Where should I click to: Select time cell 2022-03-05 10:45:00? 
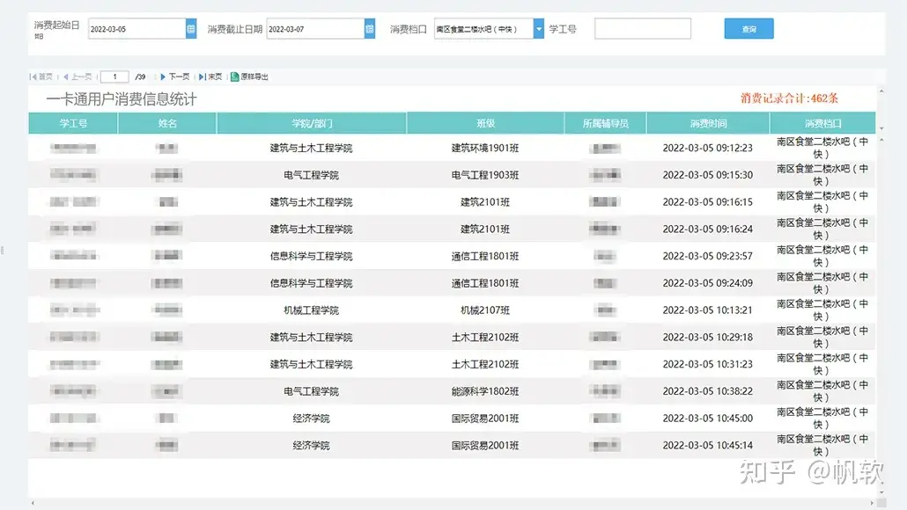point(707,419)
